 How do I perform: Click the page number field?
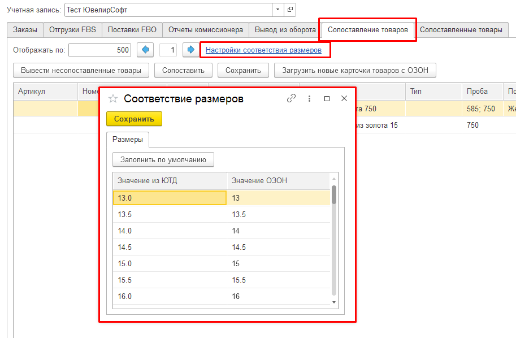(x=168, y=50)
